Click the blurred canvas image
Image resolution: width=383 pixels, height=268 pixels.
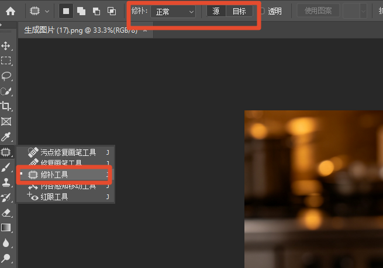click(x=313, y=189)
